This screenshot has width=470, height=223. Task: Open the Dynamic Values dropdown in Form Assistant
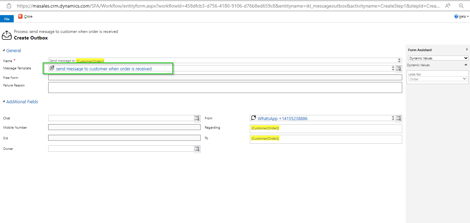pos(438,58)
